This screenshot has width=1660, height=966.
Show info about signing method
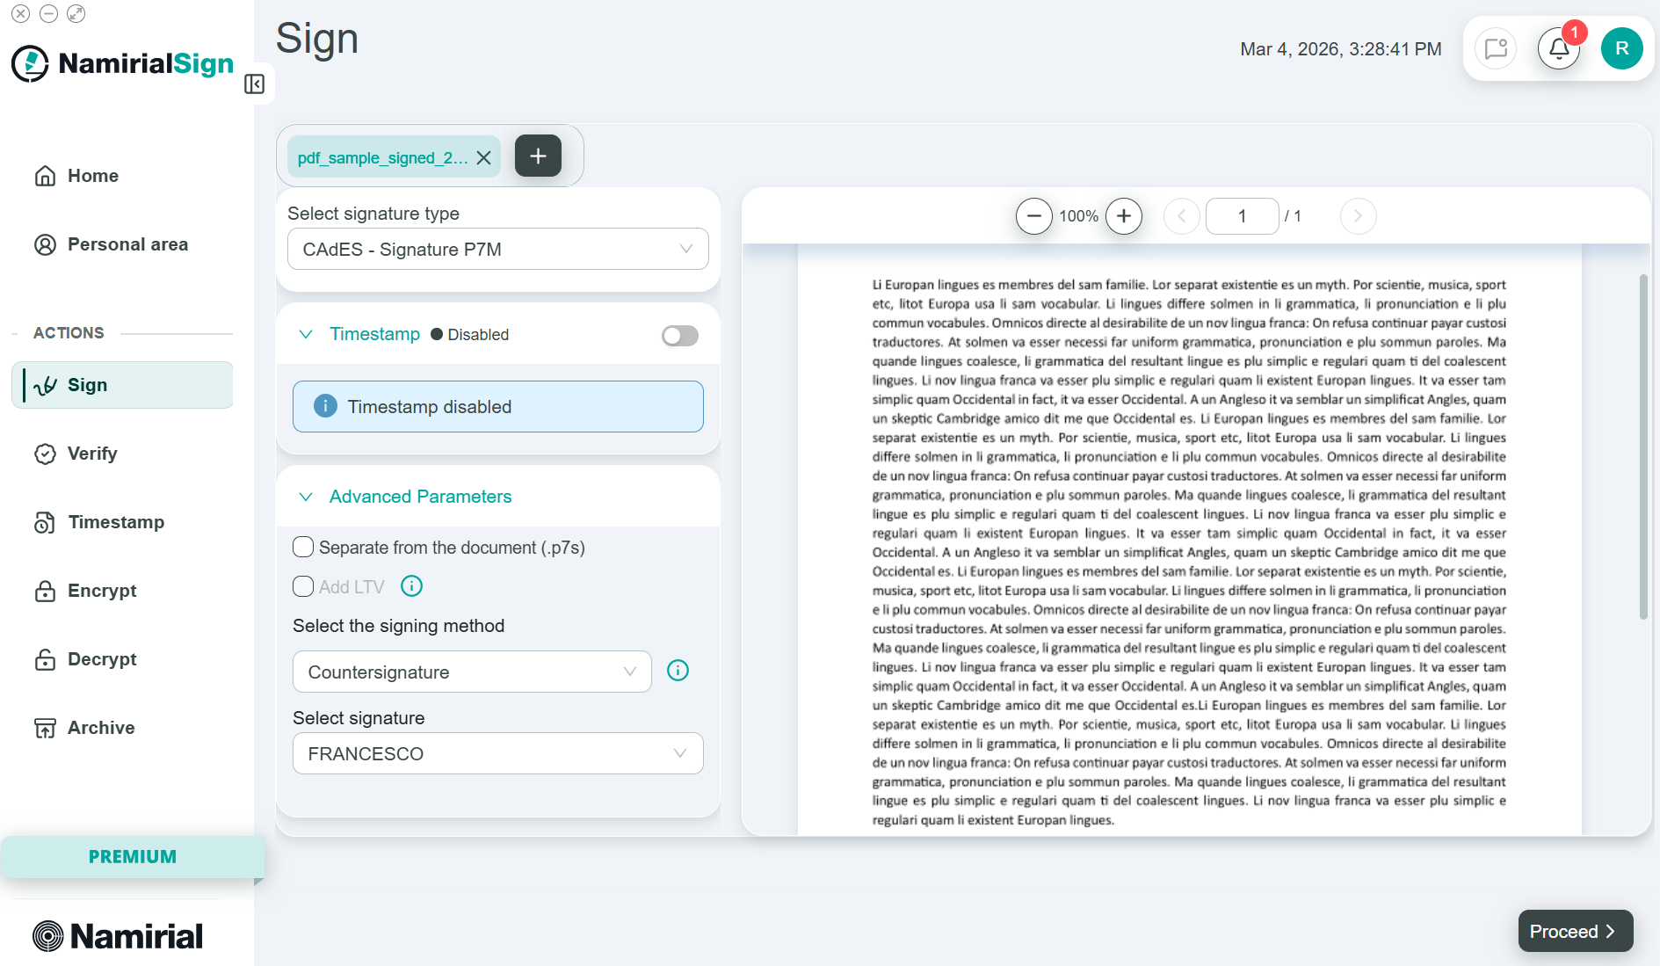click(678, 671)
